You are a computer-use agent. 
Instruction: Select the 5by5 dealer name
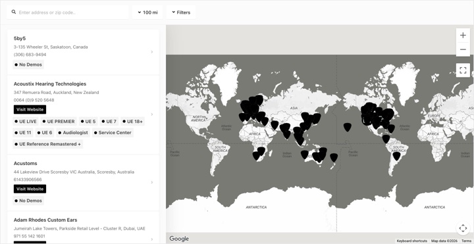pos(20,38)
